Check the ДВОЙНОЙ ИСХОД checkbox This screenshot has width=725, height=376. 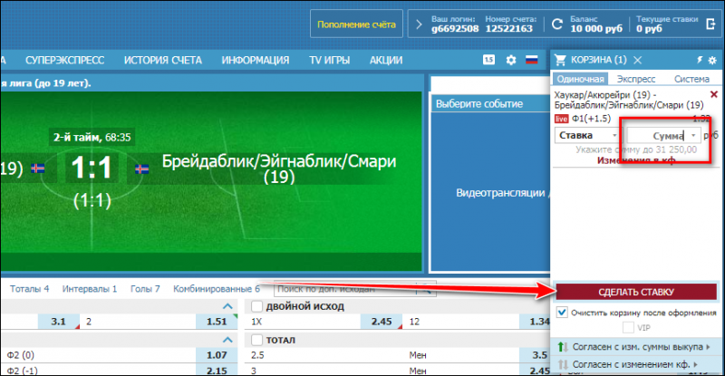(x=256, y=306)
